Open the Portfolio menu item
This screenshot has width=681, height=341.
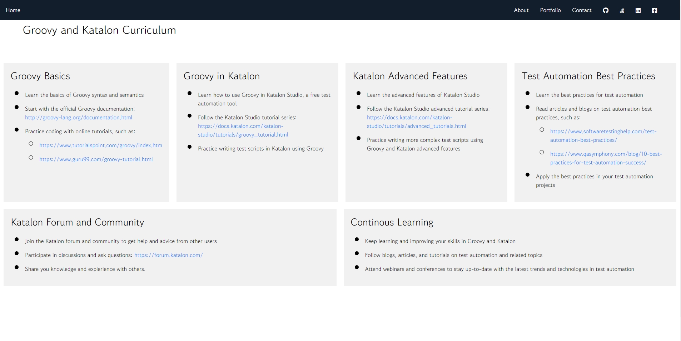pos(550,10)
